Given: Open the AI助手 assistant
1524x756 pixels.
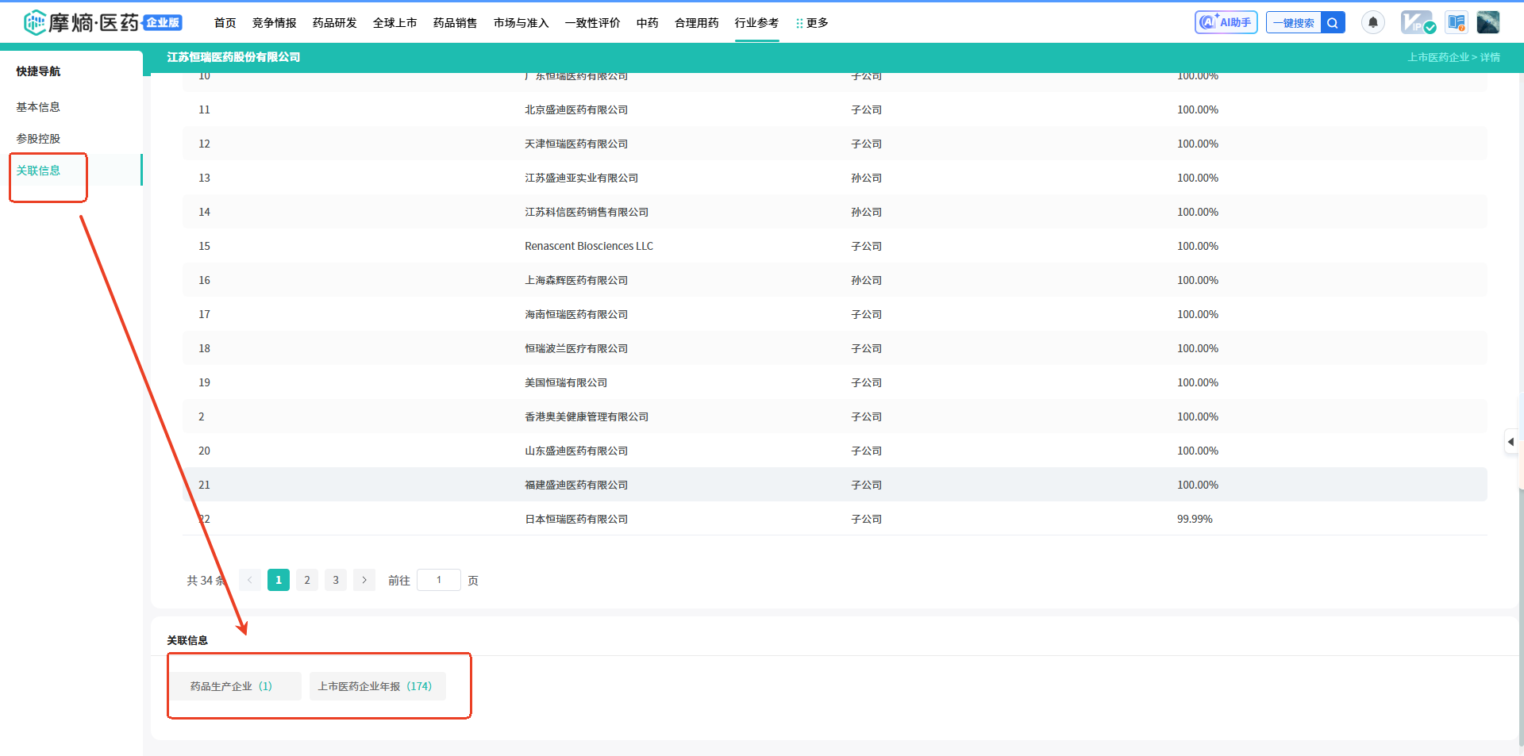Looking at the screenshot, I should coord(1226,22).
